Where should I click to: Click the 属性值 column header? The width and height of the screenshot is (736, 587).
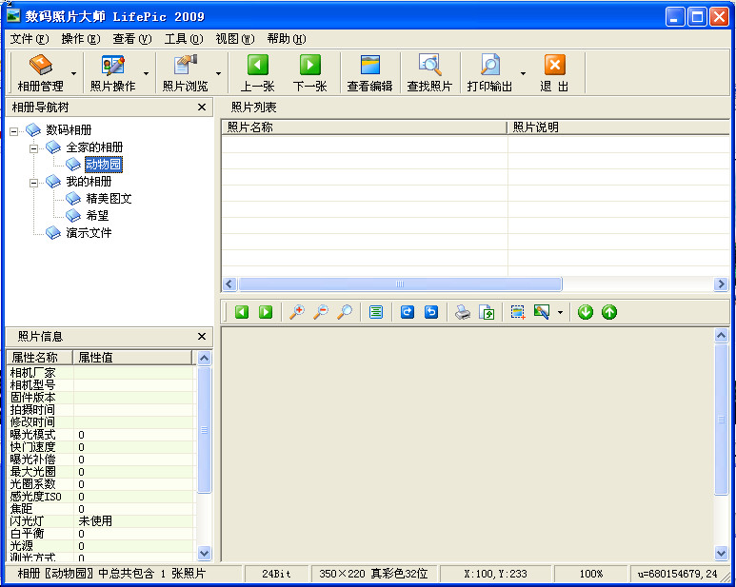pos(133,358)
